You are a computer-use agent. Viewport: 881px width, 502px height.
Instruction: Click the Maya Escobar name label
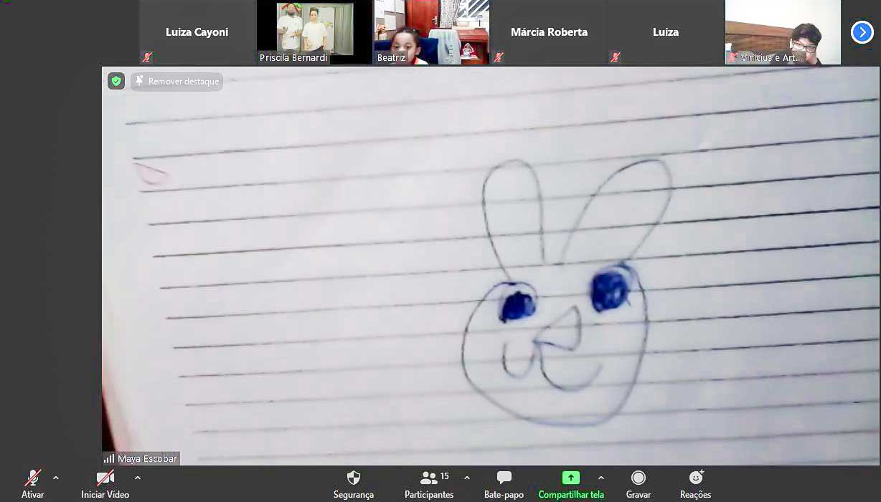coord(146,458)
